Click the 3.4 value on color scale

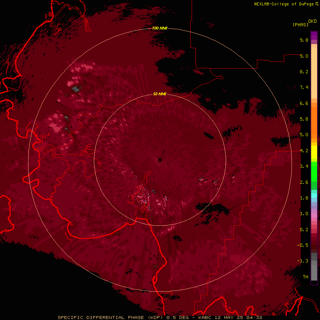pyautogui.click(x=304, y=166)
